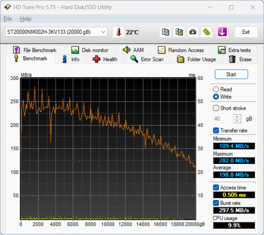Open the Help menu
The width and height of the screenshot is (264, 235).
(25, 19)
